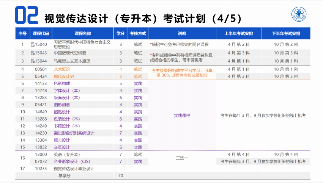Click the orange 现代设计史 course name
The width and height of the screenshot is (323, 183).
64,77
